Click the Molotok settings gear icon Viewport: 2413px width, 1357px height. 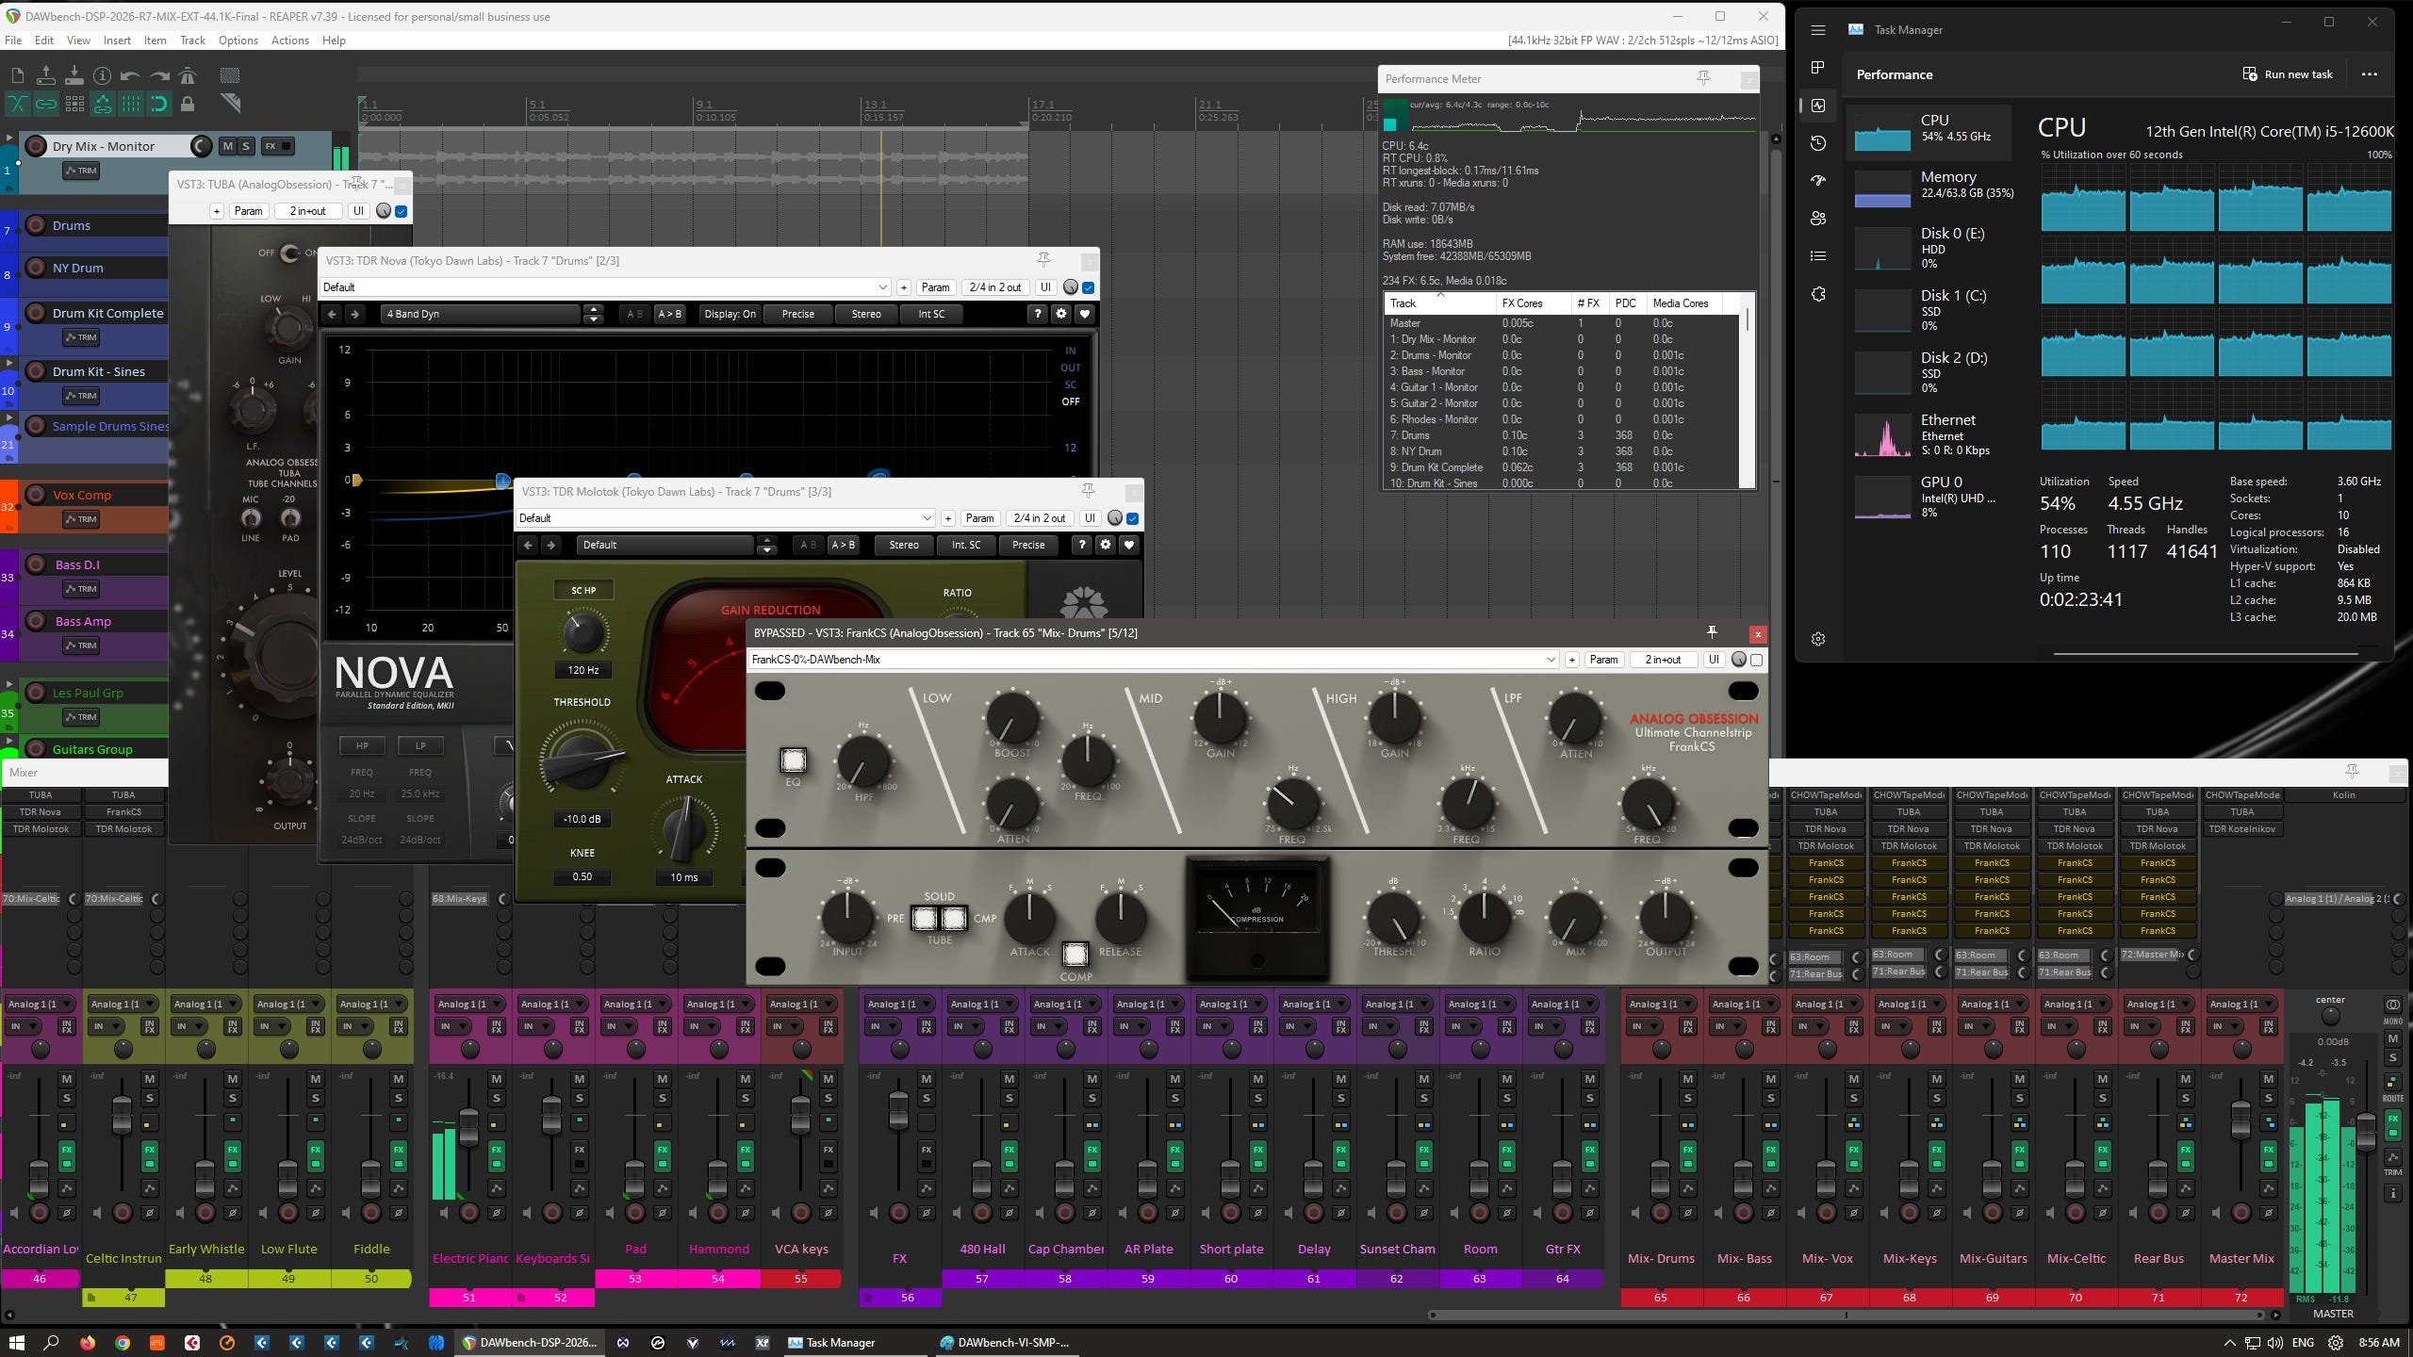[x=1106, y=545]
